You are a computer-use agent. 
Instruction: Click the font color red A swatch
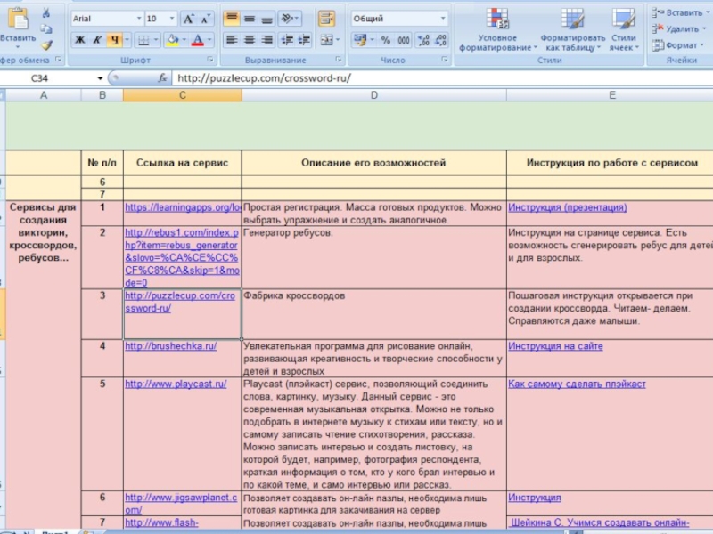click(197, 40)
